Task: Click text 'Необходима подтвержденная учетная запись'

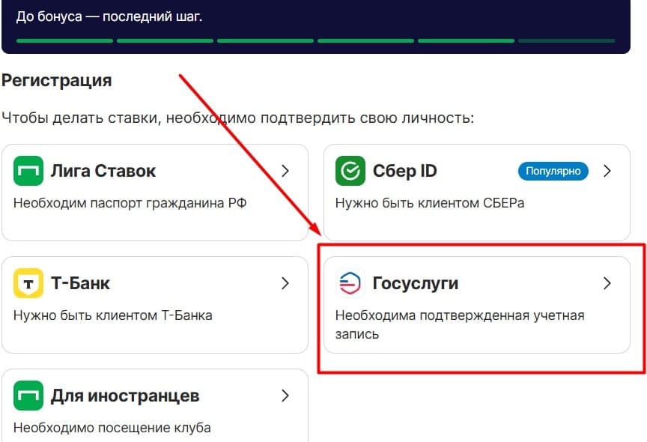Action: click(460, 324)
